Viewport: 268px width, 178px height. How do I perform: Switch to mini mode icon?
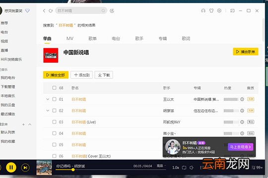232,11
